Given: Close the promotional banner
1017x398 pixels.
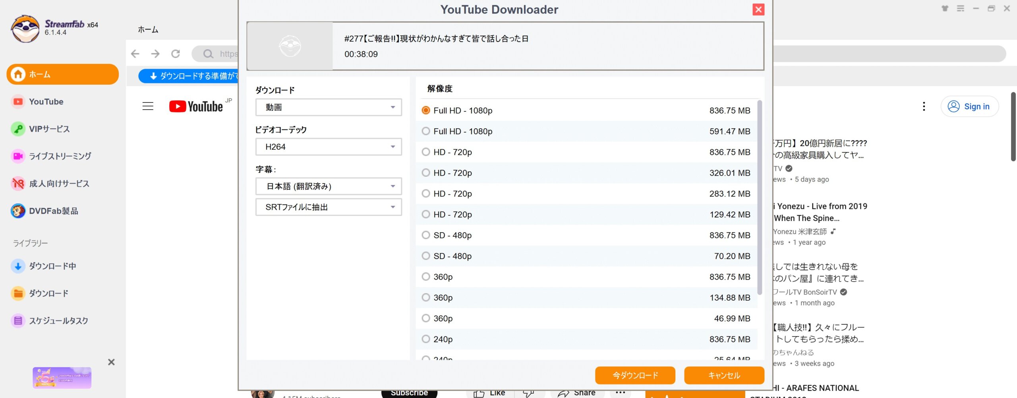Looking at the screenshot, I should 111,362.
